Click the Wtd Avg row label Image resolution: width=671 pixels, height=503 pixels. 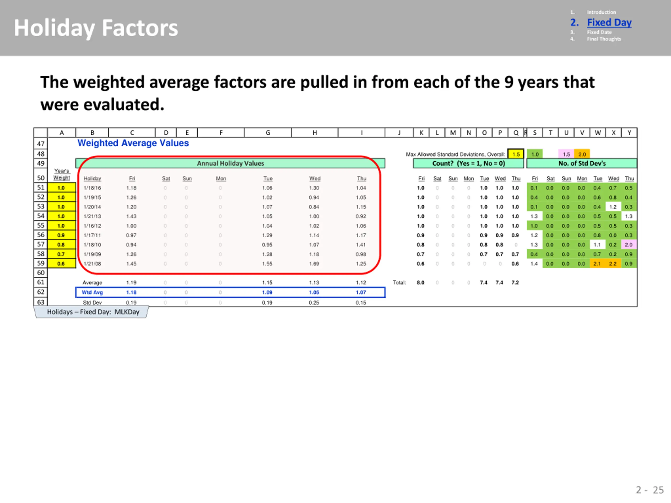(x=92, y=292)
